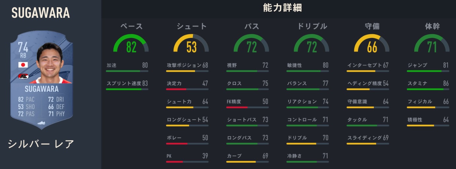The image size is (456, 169).
Task: Click the 74 overall rating on the card
Action: 23,48
